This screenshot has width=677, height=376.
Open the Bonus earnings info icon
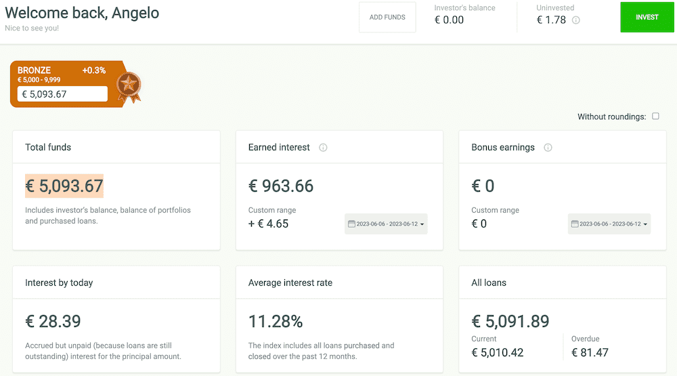[x=548, y=148]
